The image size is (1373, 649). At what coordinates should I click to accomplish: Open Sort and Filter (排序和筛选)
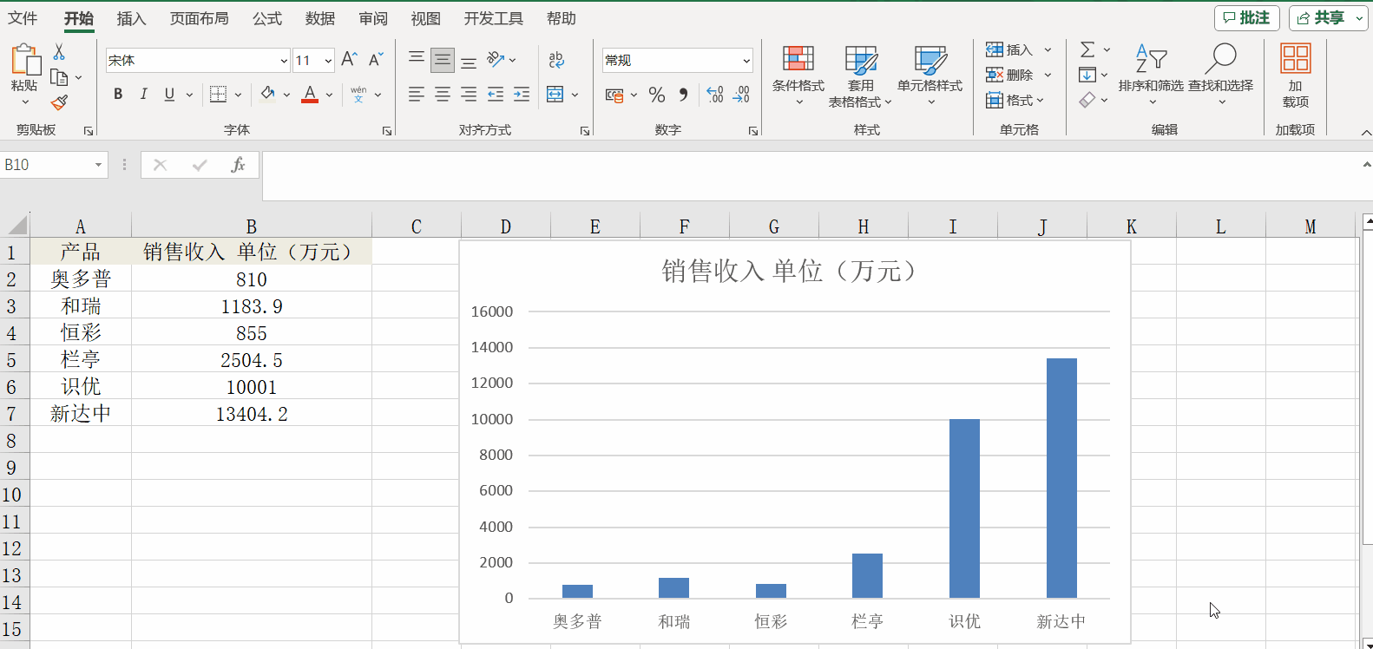click(1151, 75)
